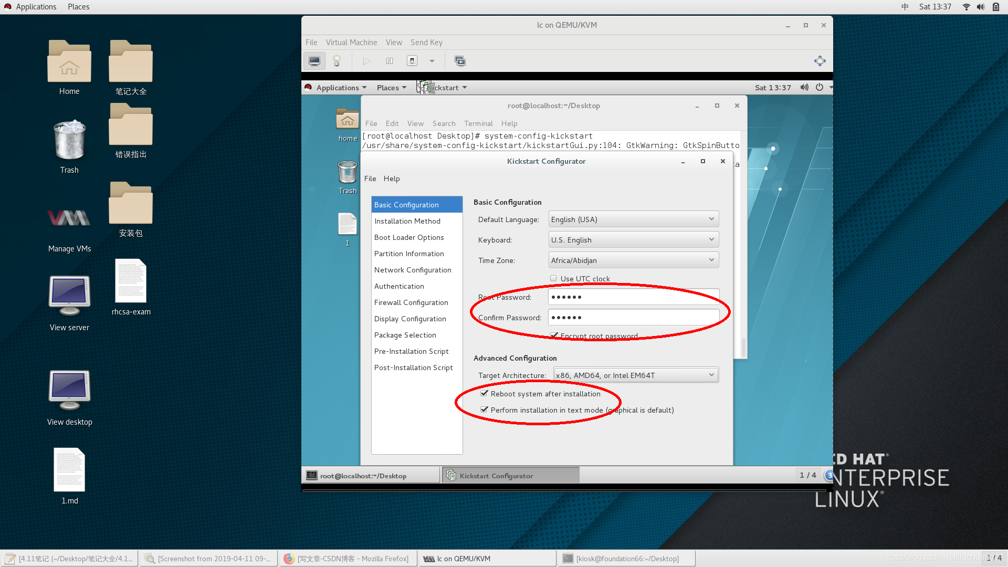Open Virtual Machine menu

351,43
